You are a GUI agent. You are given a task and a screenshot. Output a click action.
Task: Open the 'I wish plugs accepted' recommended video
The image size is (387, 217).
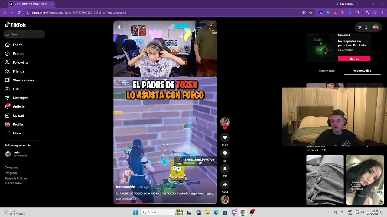coord(365,180)
